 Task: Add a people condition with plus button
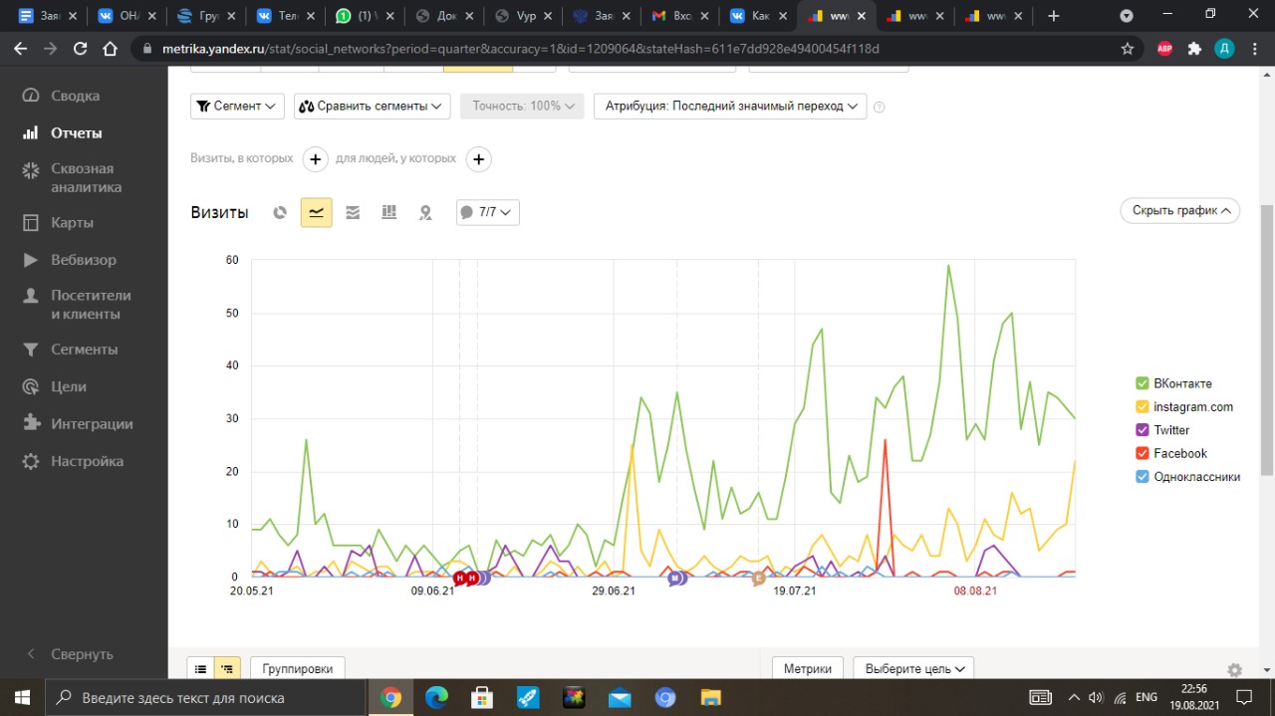coord(478,159)
